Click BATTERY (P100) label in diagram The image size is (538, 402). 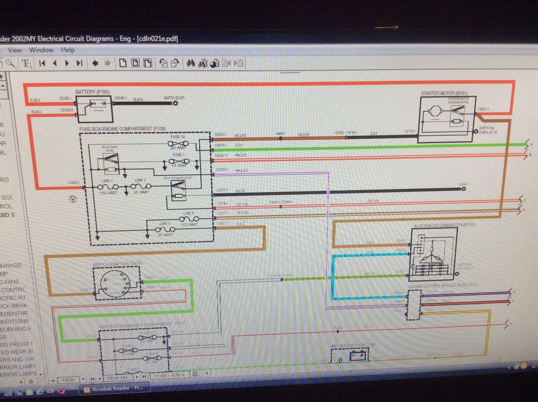pyautogui.click(x=92, y=92)
